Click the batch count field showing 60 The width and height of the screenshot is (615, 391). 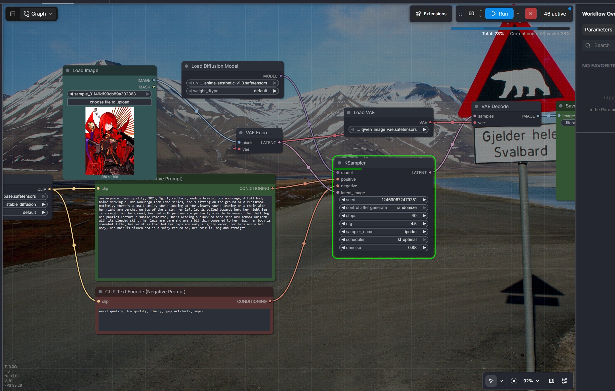[471, 14]
